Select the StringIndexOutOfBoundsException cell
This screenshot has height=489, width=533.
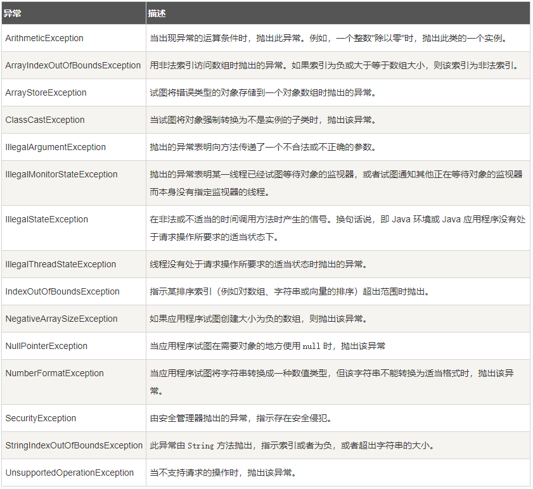pos(74,445)
